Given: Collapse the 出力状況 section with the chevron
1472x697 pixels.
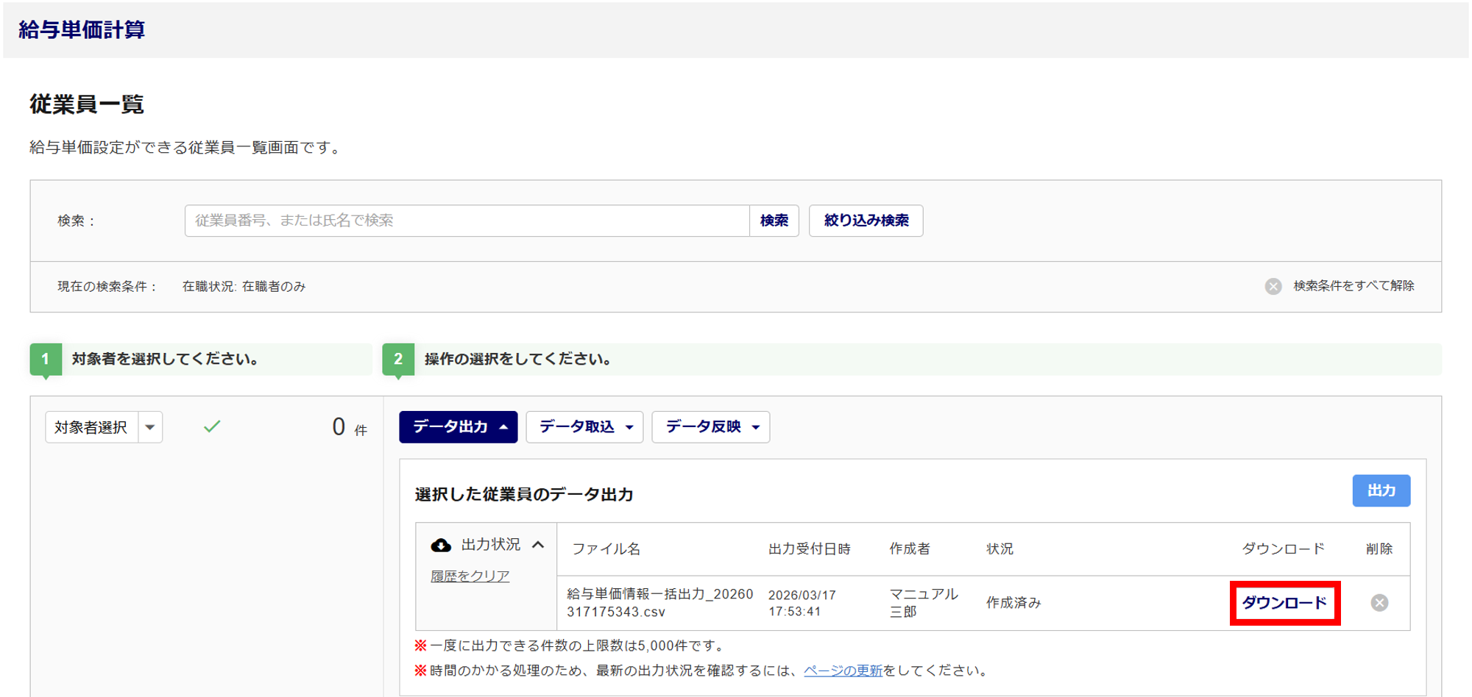Looking at the screenshot, I should 539,545.
